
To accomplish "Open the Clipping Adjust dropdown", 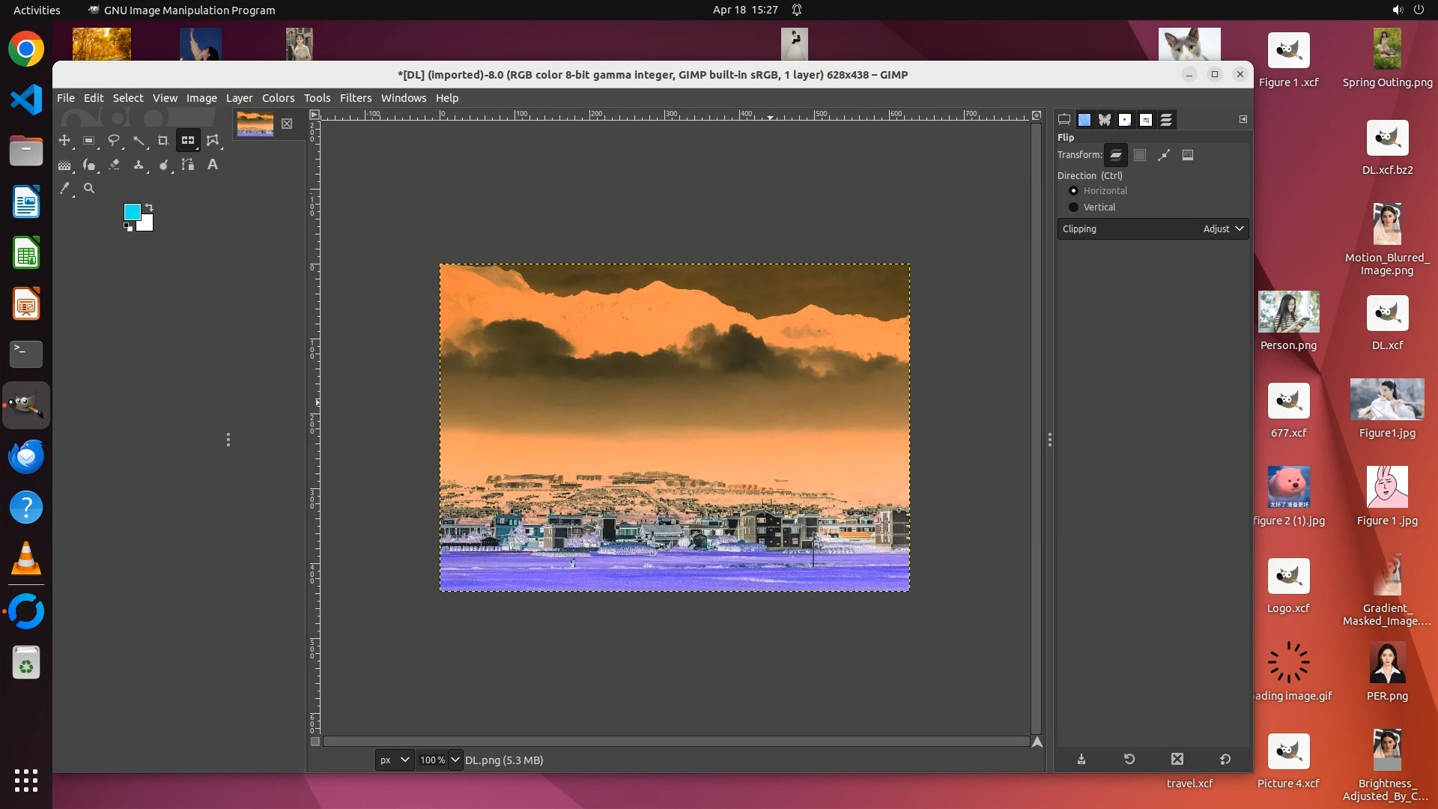I will click(x=1224, y=229).
